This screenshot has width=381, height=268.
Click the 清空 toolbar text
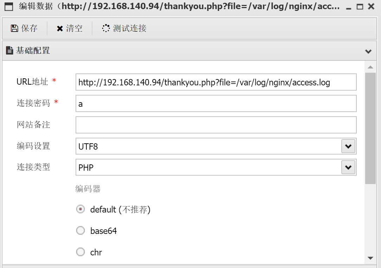coord(74,28)
